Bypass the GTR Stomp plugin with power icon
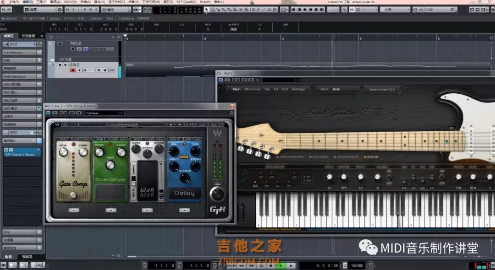Image resolution: width=495 pixels, height=270 pixels. point(48,113)
